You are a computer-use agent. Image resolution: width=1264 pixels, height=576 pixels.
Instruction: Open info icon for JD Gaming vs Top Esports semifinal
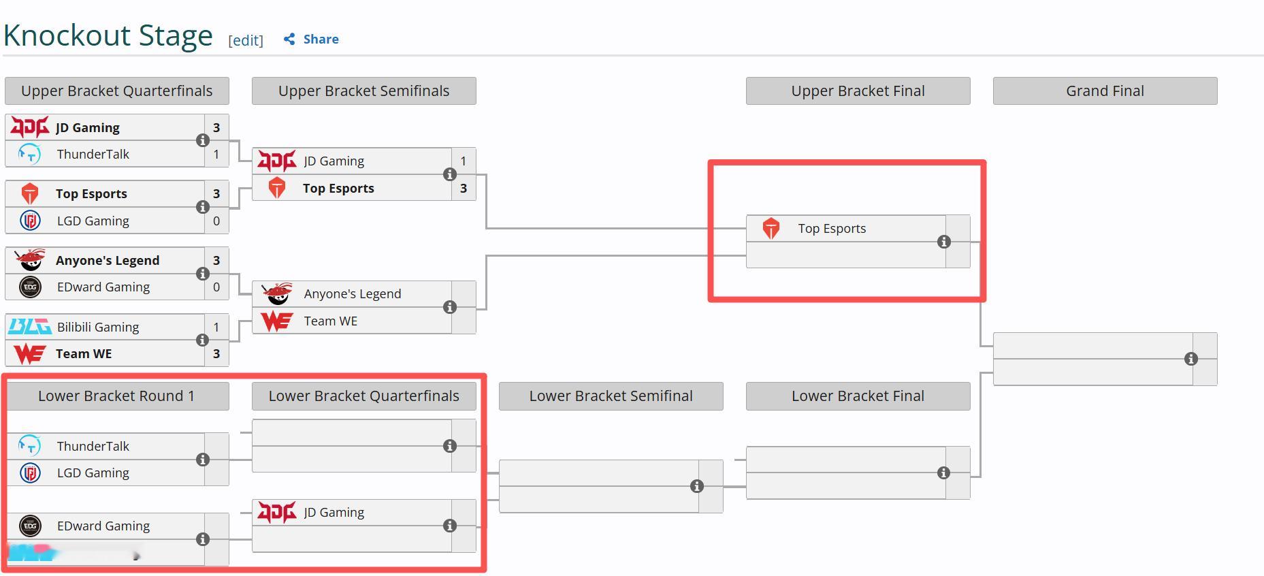tap(450, 174)
